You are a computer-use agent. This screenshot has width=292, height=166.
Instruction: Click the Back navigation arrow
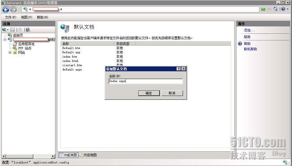[x=6, y=9]
